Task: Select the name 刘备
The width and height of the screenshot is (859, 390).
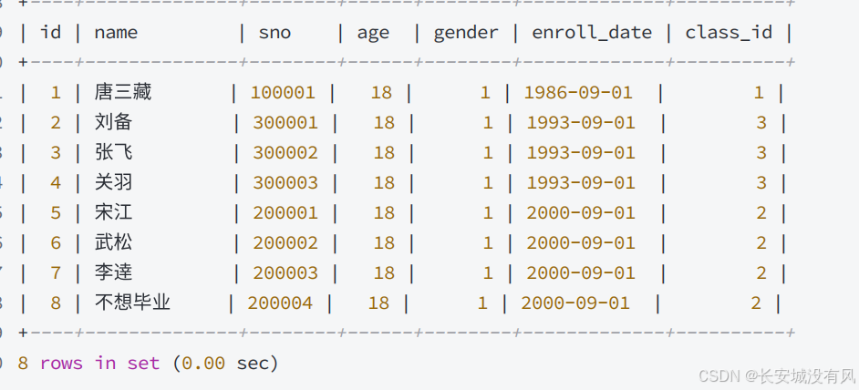Action: [x=113, y=122]
